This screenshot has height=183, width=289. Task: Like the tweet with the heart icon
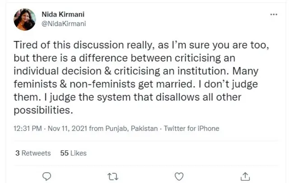(179, 176)
